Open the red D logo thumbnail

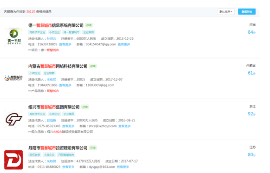pos(14,160)
